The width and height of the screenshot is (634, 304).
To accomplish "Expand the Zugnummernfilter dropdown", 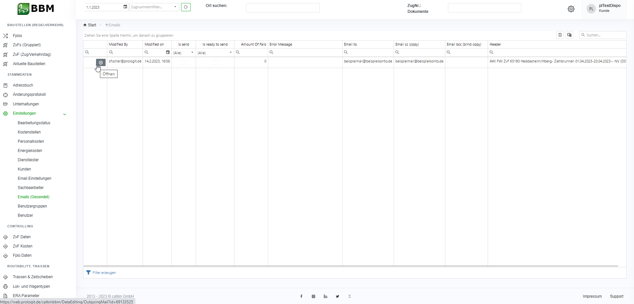I will coord(175,7).
